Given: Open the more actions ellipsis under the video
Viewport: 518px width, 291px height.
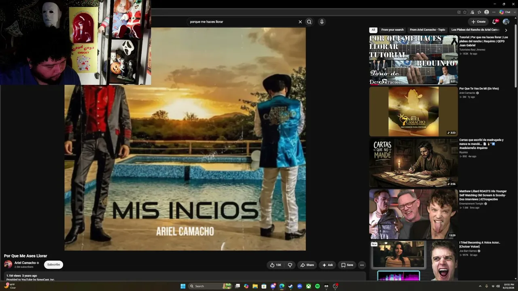Looking at the screenshot, I should [x=362, y=265].
